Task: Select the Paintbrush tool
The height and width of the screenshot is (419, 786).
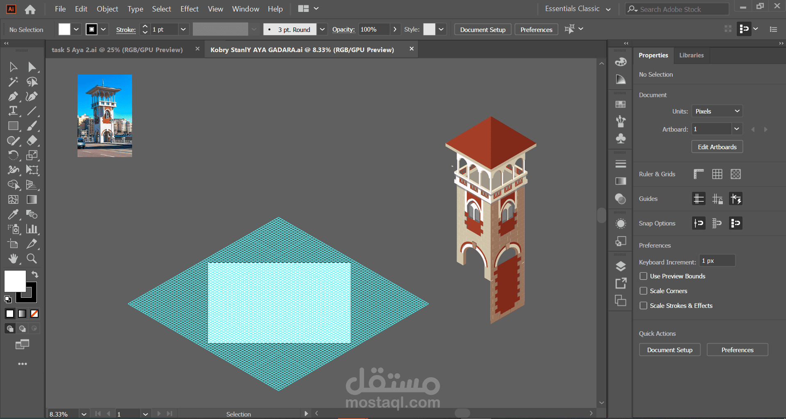Action: click(32, 126)
